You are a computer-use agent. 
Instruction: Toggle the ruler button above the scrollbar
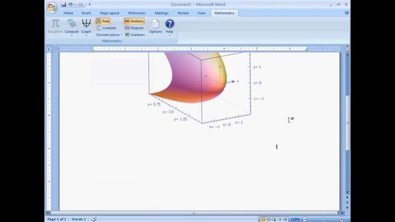click(x=347, y=49)
